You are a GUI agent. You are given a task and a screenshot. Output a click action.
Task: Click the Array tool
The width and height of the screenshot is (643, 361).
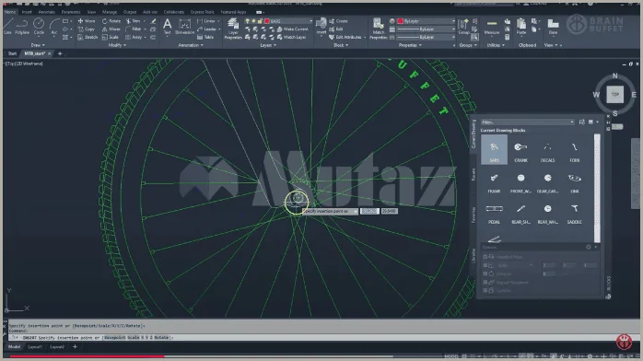point(134,37)
